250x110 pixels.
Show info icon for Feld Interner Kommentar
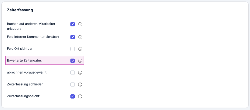pyautogui.click(x=80, y=37)
